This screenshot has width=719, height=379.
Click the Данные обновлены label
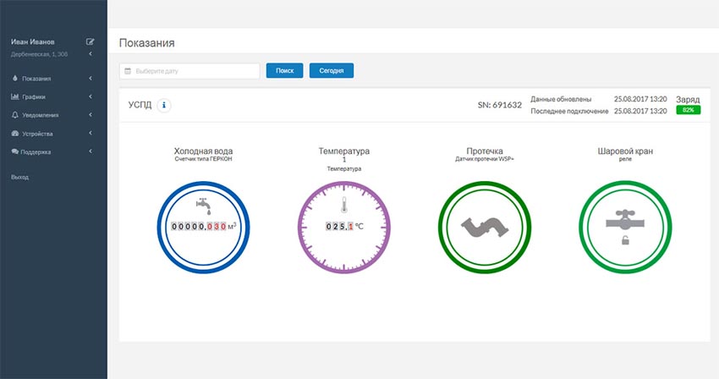[x=561, y=99]
